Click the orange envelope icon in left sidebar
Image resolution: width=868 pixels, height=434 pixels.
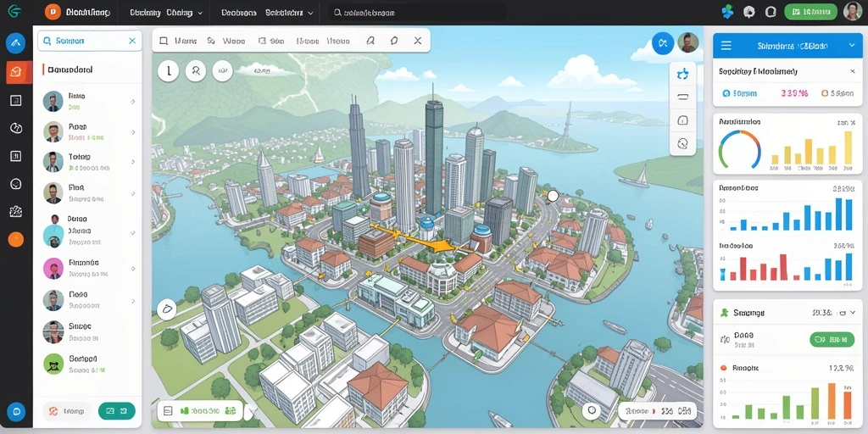[15, 72]
